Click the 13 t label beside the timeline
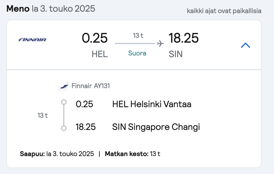Image resolution: width=274 pixels, height=174 pixels. click(x=42, y=115)
